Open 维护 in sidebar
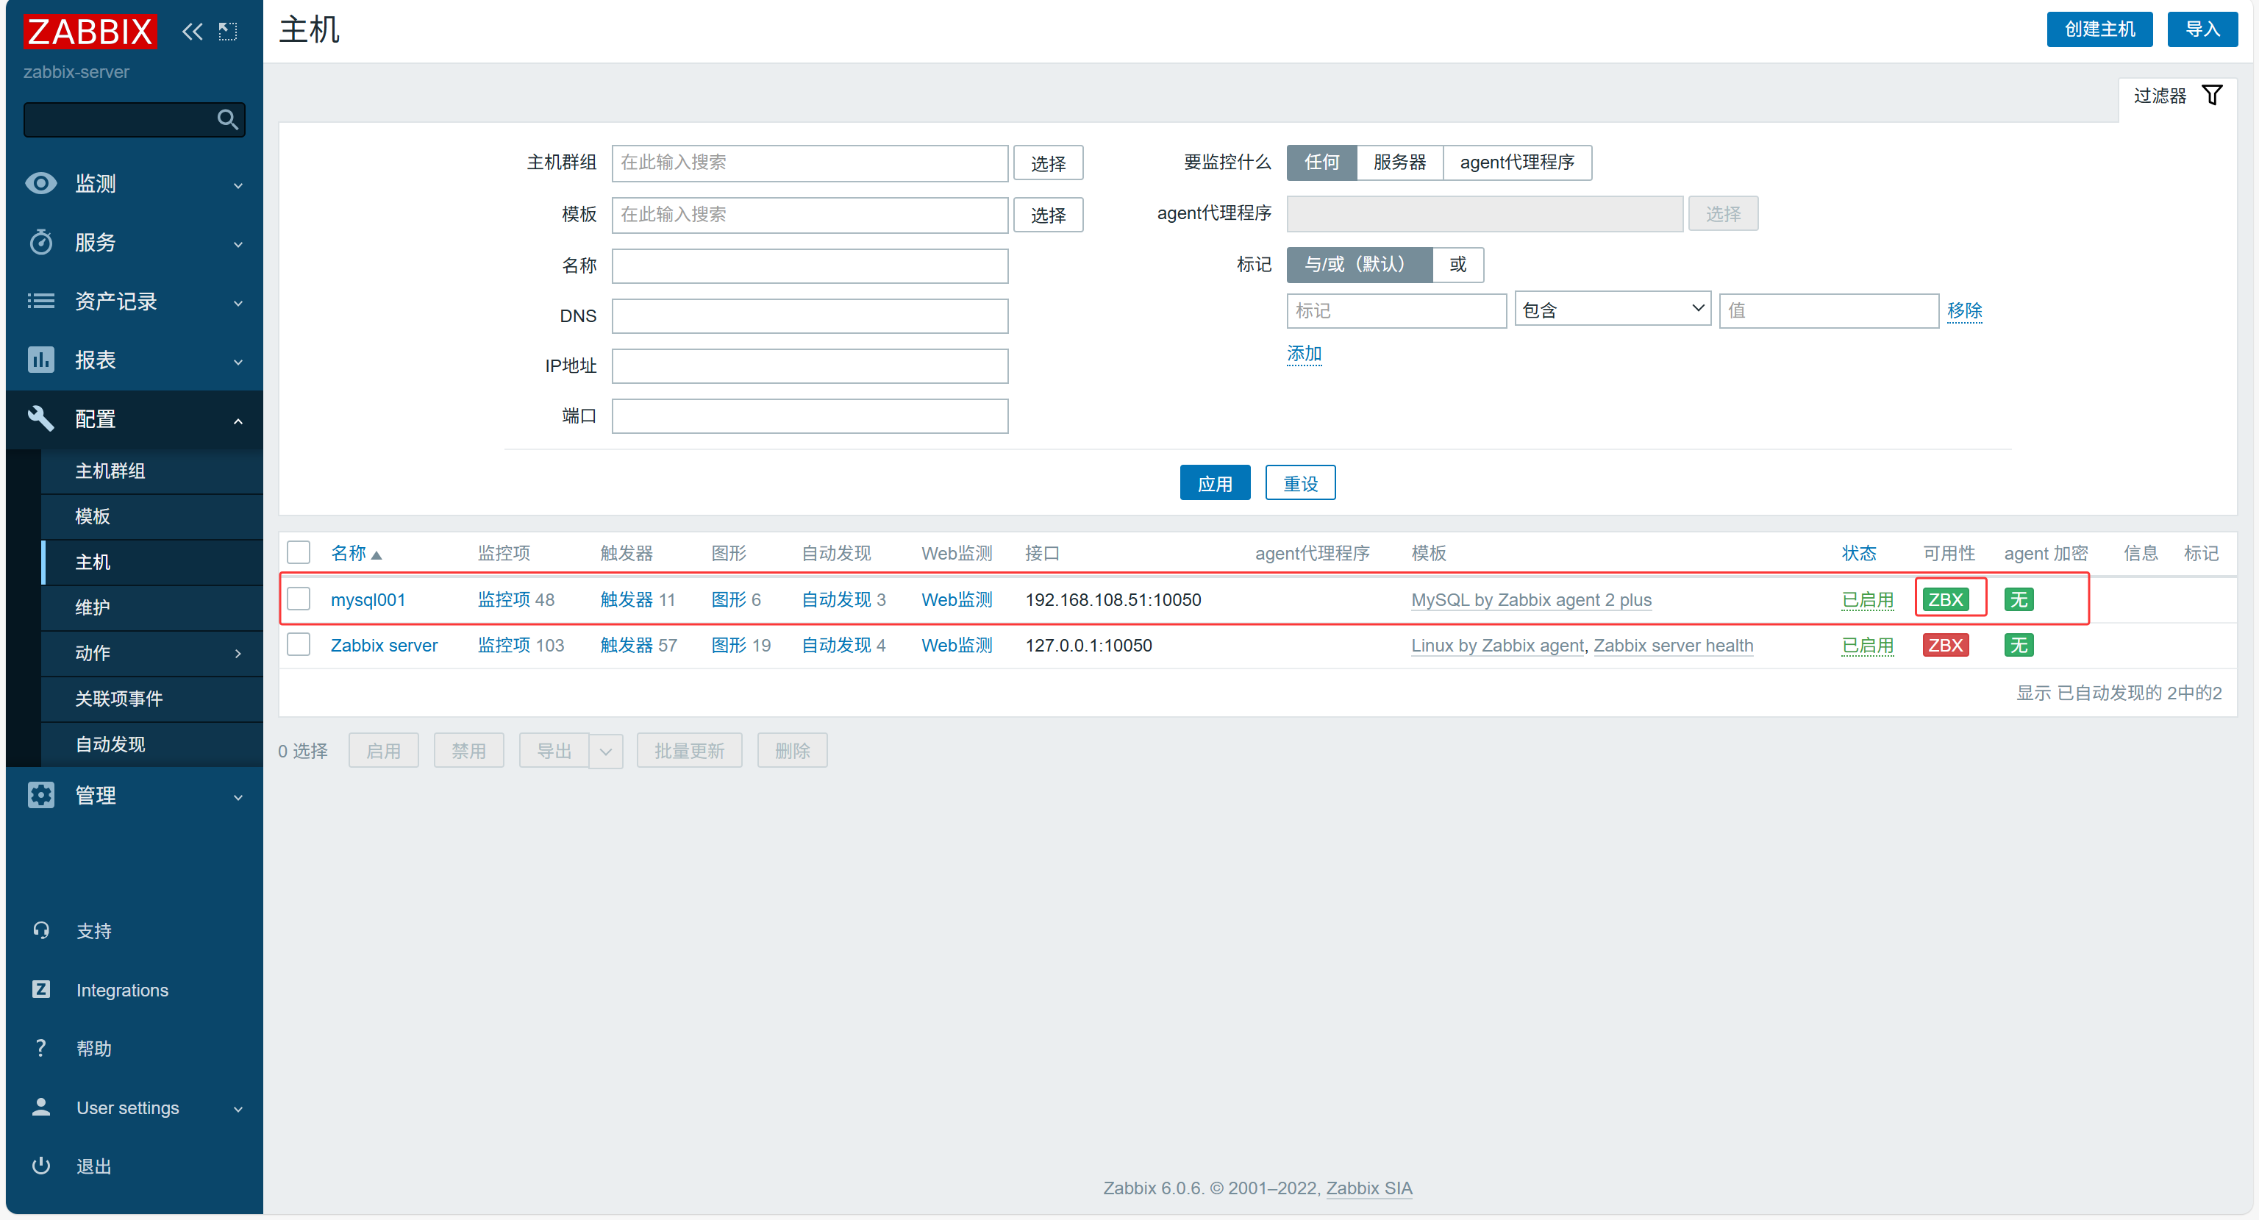The width and height of the screenshot is (2259, 1220). coord(92,607)
